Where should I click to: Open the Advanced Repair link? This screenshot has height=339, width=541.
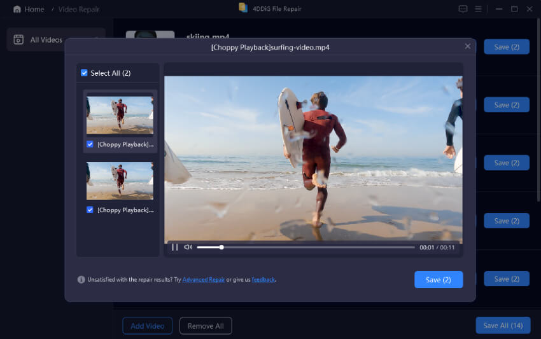pos(204,279)
